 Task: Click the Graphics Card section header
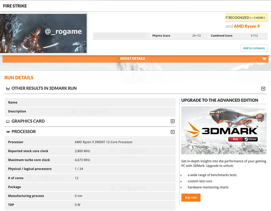28,121
